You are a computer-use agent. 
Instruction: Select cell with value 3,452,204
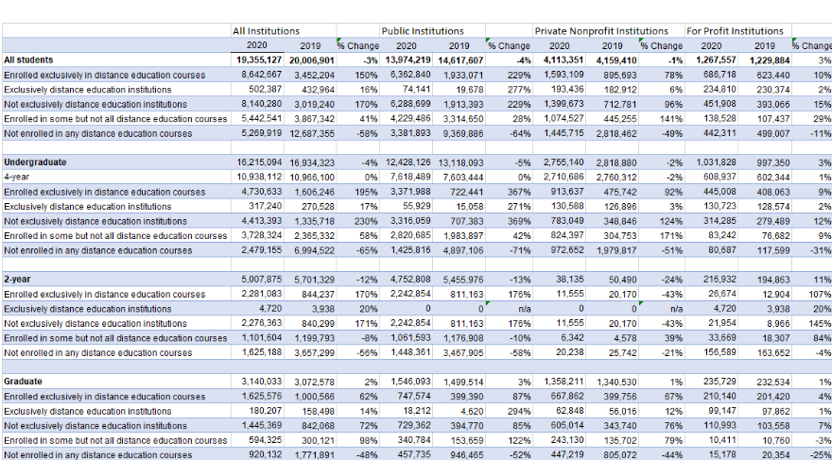pyautogui.click(x=310, y=76)
